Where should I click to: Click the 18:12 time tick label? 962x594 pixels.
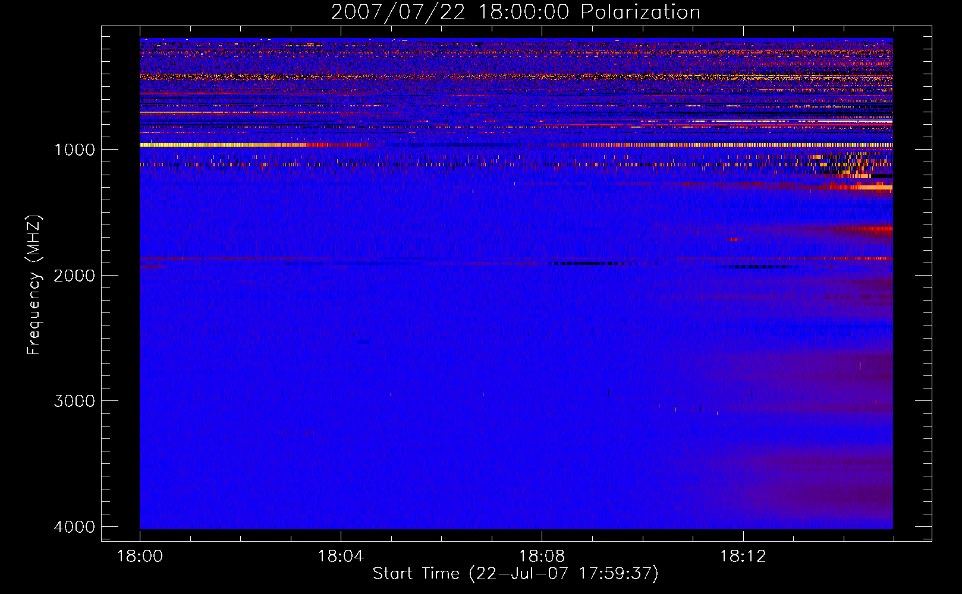(x=743, y=557)
